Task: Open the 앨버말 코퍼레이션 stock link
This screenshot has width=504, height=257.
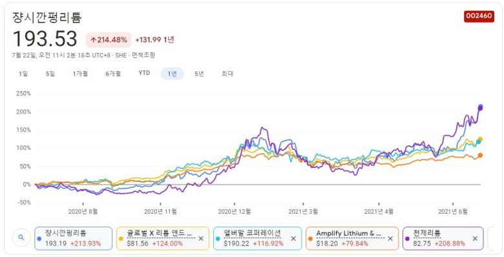Action: click(x=253, y=233)
